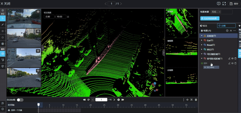Click the trash icon in timeline bar
Image resolution: width=241 pixels, height=113 pixels.
pos(196,100)
